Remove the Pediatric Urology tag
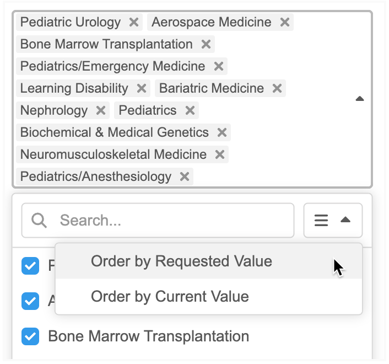Screen dimensions: 389x364 pos(133,22)
